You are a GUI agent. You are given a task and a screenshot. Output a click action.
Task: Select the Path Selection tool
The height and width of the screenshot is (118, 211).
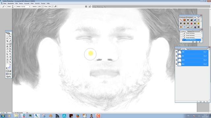(x=7, y=54)
